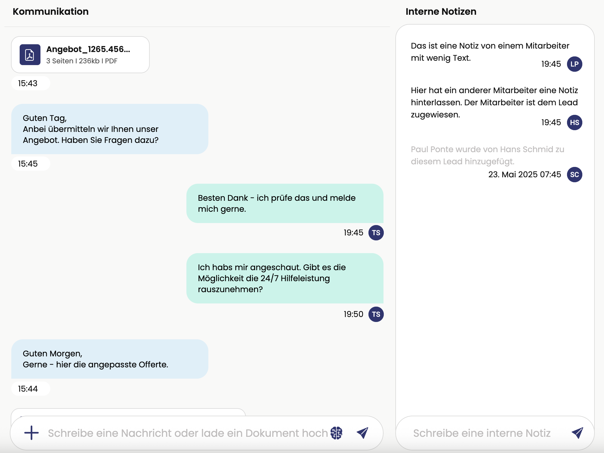Screen dimensions: 604x453
Task: Click the PDF file icon of Angebot attachment
Action: (30, 55)
